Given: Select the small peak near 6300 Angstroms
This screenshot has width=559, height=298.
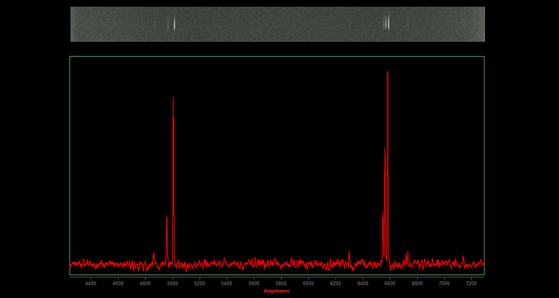Looking at the screenshot, I should pyautogui.click(x=349, y=253).
